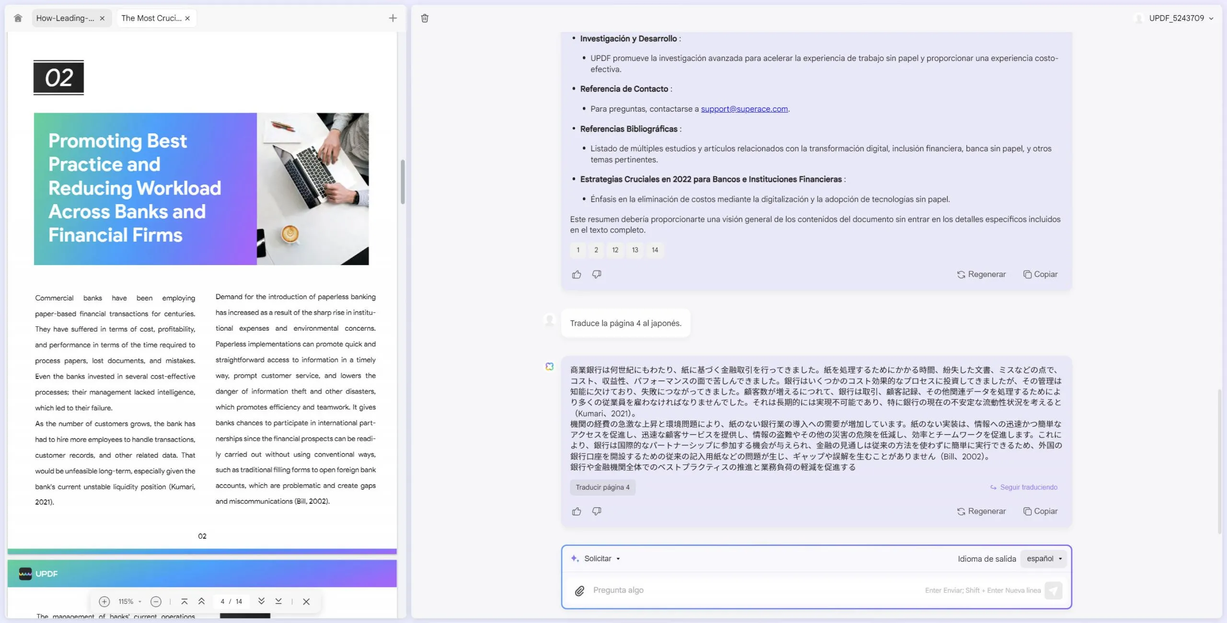This screenshot has width=1227, height=623.
Task: Like the Japanese translation response
Action: (x=577, y=511)
